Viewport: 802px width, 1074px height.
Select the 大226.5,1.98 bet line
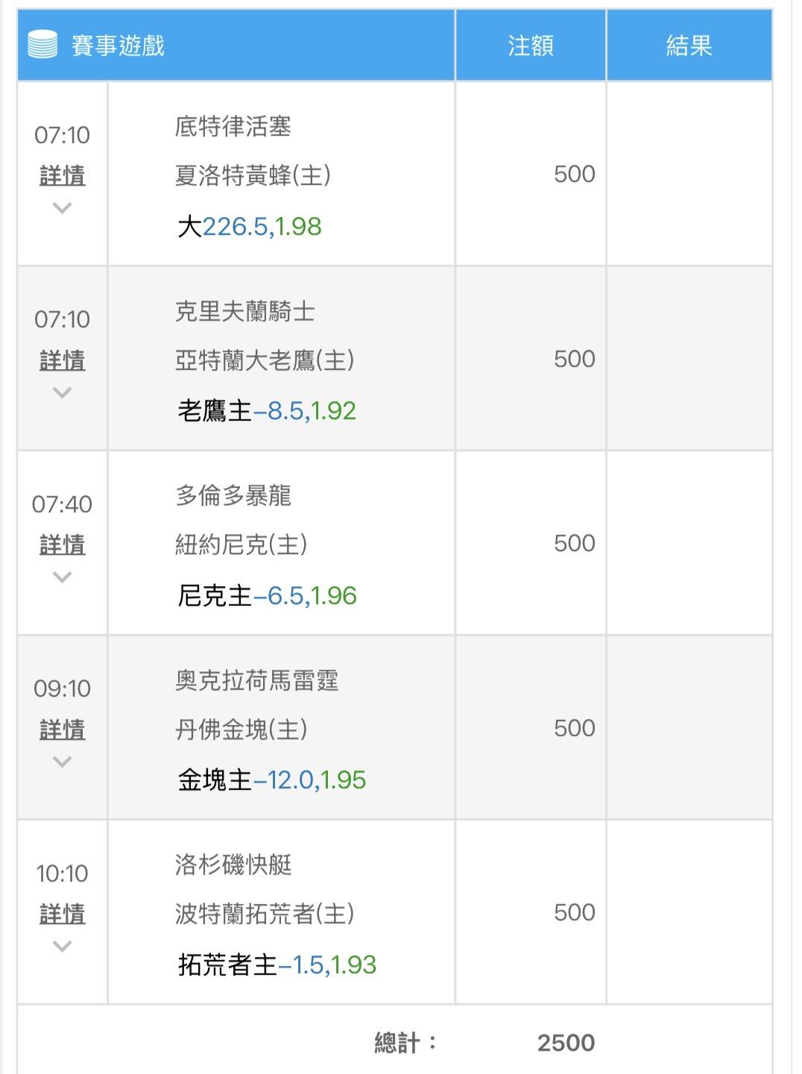pos(250,226)
